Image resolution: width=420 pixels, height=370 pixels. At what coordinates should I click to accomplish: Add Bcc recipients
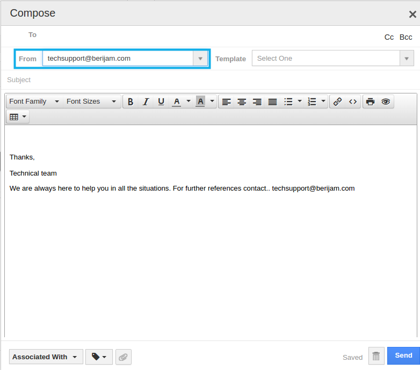click(x=405, y=37)
